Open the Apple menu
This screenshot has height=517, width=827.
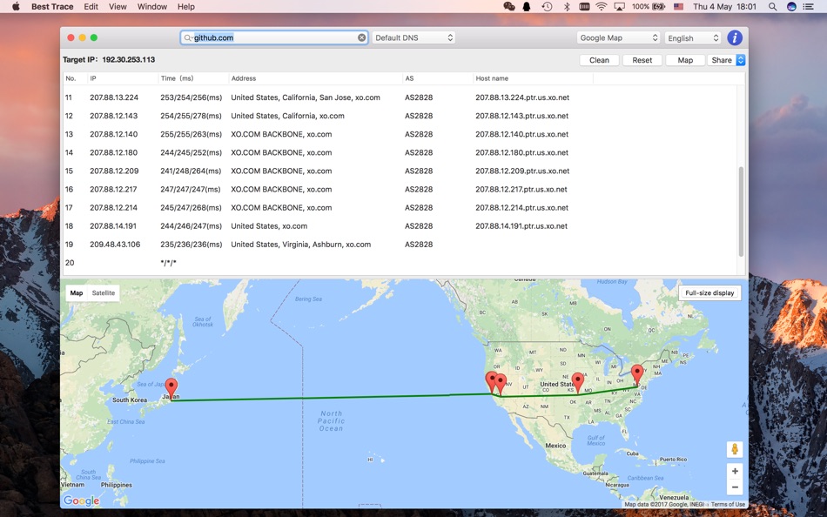[16, 6]
